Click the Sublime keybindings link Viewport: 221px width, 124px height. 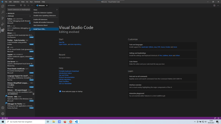pos(165,55)
